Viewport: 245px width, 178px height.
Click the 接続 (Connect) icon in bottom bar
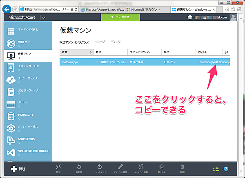click(58, 166)
